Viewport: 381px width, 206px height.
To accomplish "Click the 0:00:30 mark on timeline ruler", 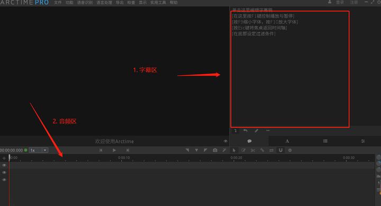I will point(349,158).
